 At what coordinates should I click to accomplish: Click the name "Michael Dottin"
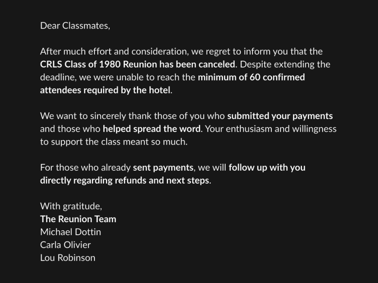(x=71, y=232)
